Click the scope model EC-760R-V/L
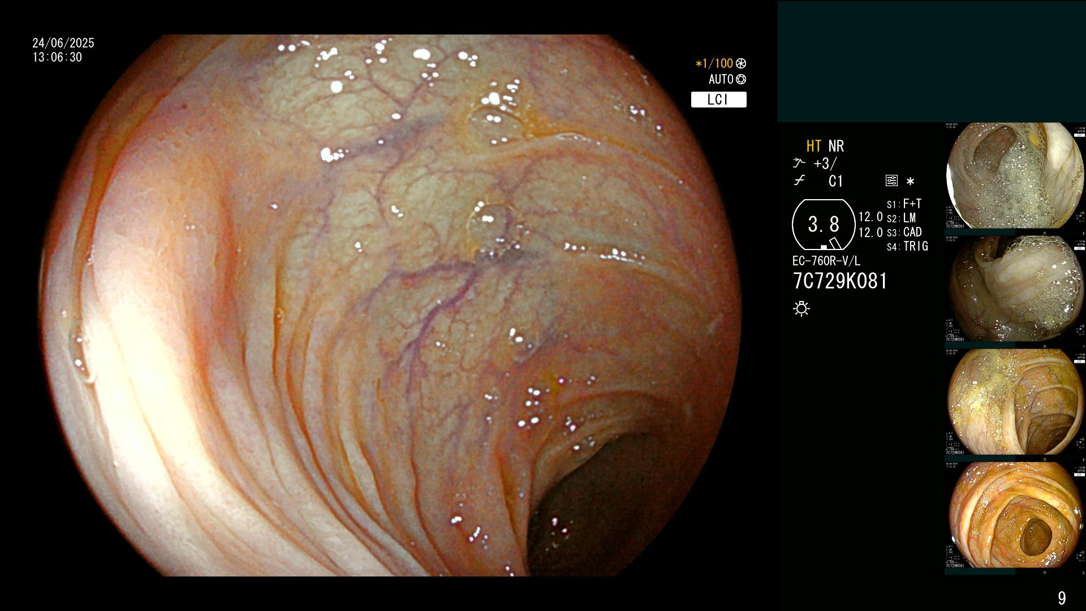Image resolution: width=1086 pixels, height=611 pixels. pos(826,261)
